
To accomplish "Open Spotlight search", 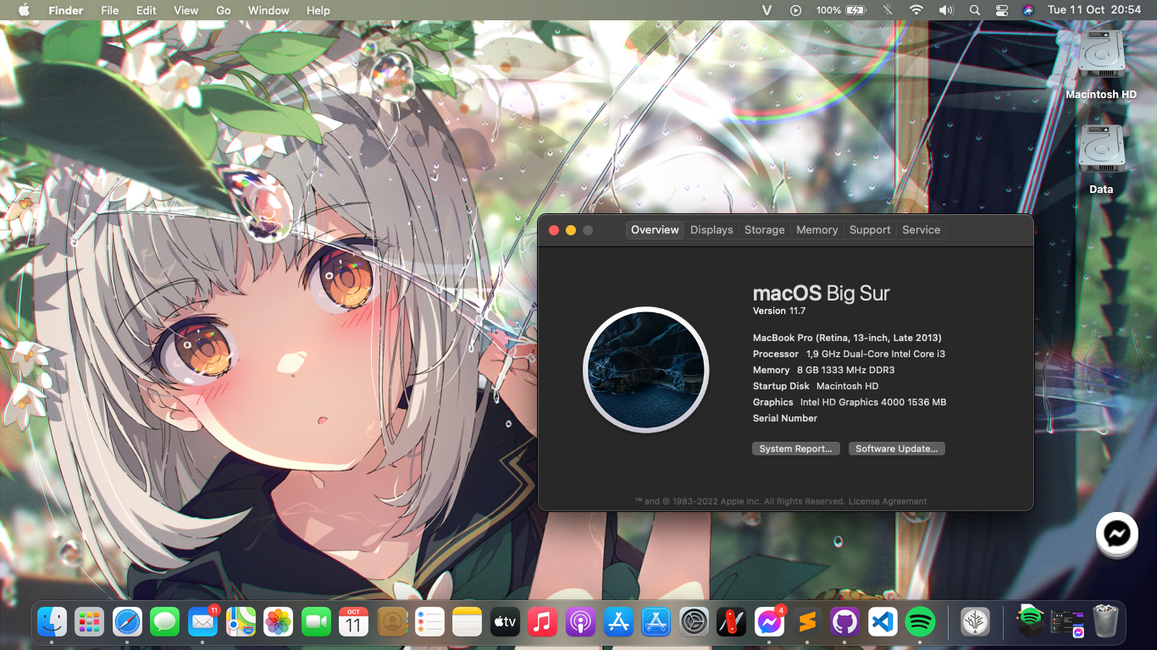I will tap(975, 10).
